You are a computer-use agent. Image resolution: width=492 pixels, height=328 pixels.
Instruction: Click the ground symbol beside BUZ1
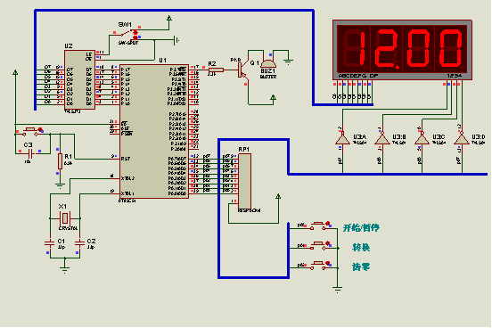tap(288, 61)
